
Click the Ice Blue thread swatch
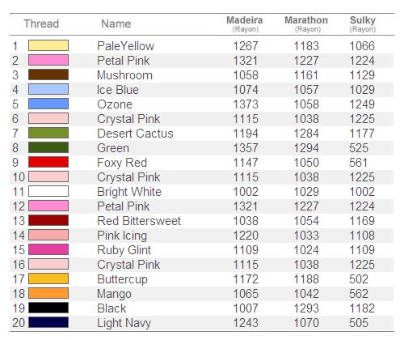[x=48, y=89]
